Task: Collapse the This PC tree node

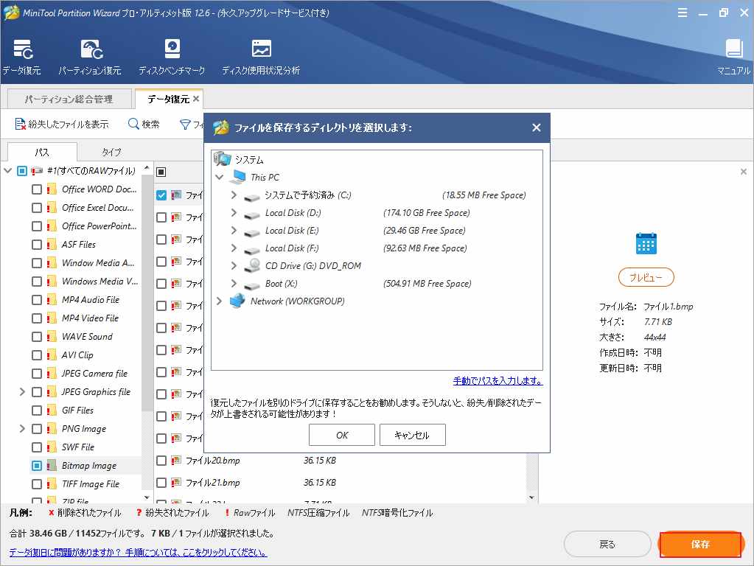Action: tap(218, 177)
